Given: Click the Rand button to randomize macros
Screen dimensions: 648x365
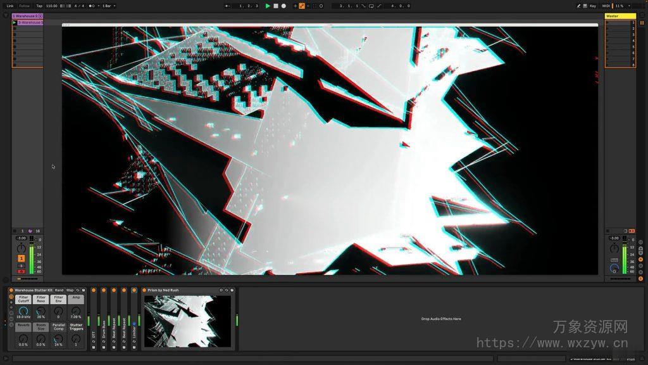Looking at the screenshot, I should 59,290.
